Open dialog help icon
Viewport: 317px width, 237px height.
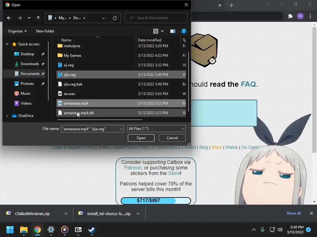point(184,31)
